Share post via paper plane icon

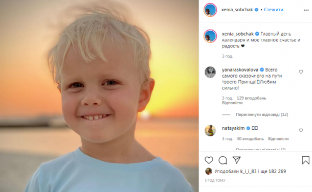coord(237,160)
